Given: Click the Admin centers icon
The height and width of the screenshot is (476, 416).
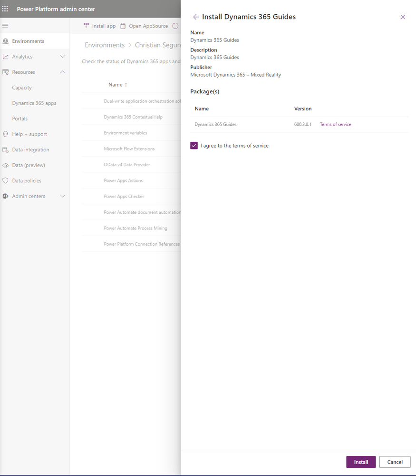Looking at the screenshot, I should click(x=5, y=196).
